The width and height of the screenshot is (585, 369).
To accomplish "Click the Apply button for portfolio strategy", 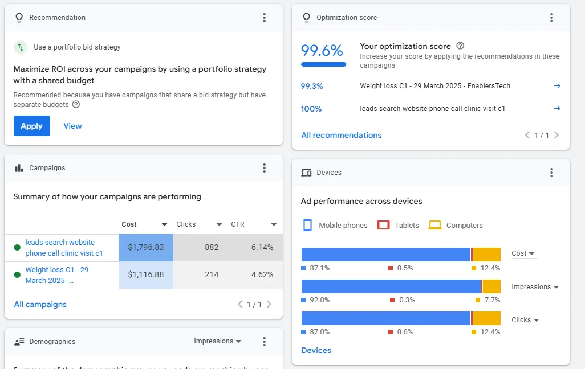I will click(31, 126).
